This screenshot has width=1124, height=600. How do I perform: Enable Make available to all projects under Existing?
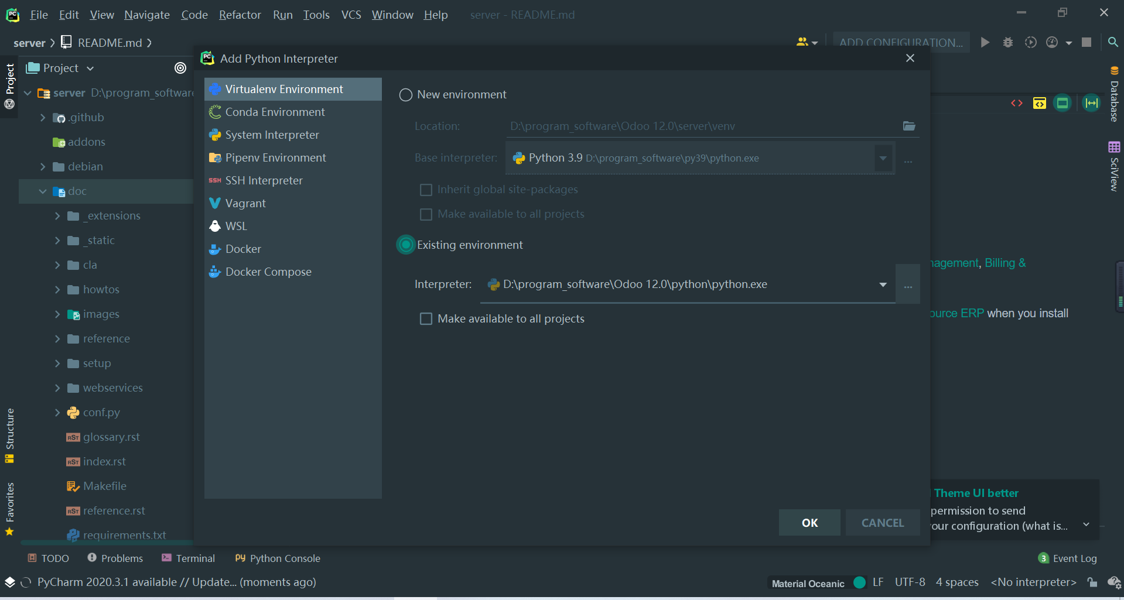click(x=426, y=318)
